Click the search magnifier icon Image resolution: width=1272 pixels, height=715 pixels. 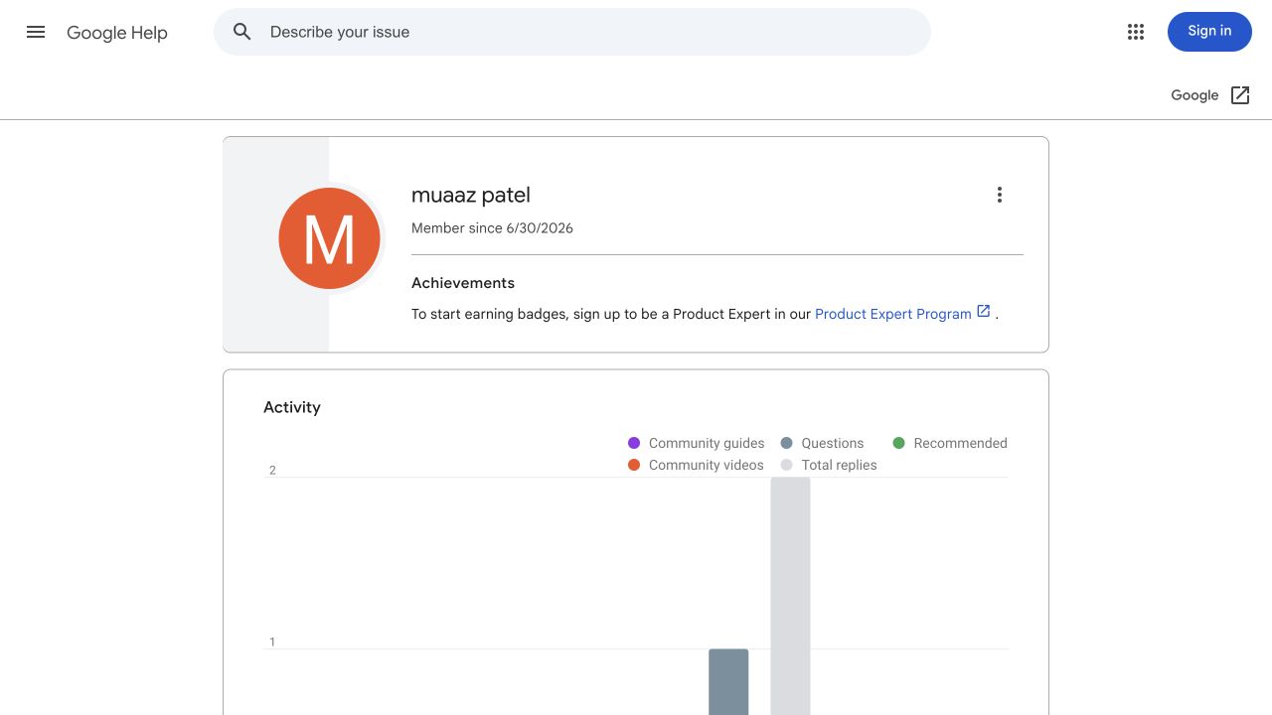(x=242, y=32)
